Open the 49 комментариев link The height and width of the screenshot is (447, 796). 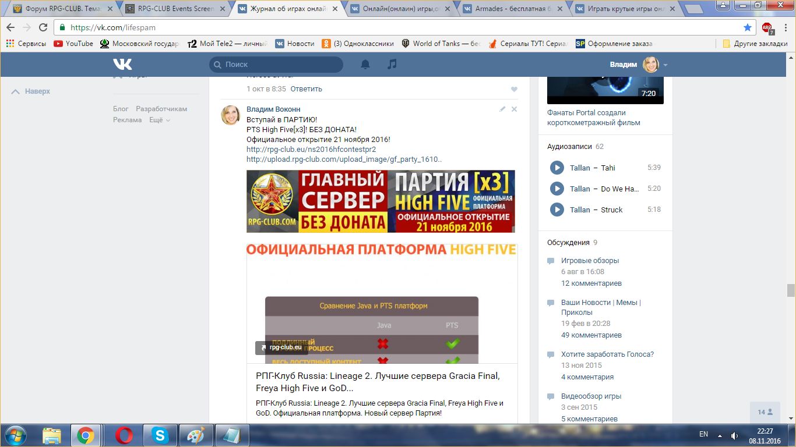(591, 335)
